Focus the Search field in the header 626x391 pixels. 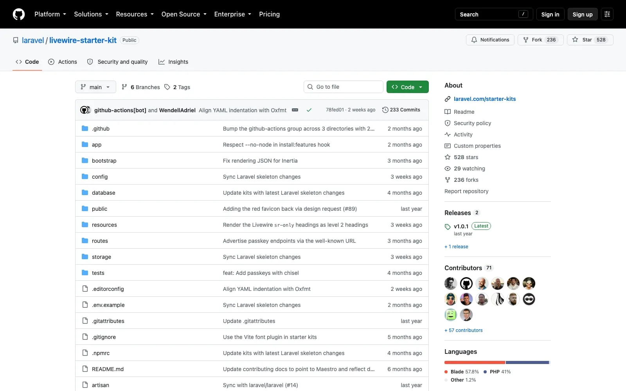point(494,14)
